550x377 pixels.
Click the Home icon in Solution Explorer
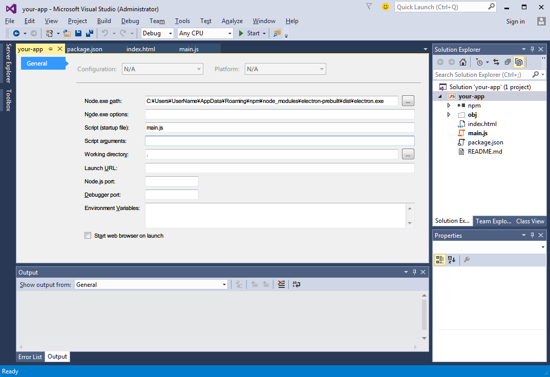[463, 62]
